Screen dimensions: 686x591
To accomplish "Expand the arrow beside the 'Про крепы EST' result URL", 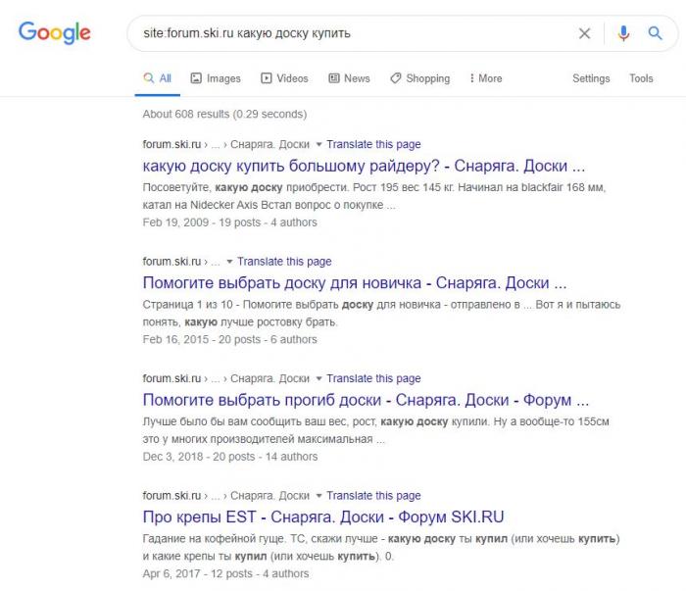I will (x=318, y=496).
